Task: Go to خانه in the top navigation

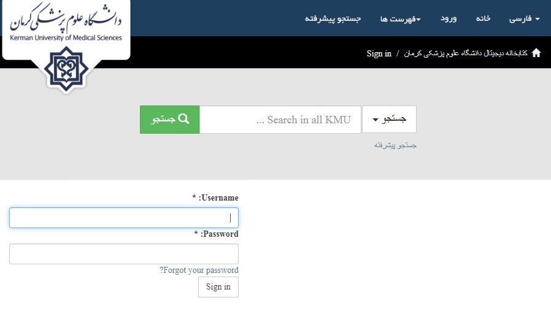Action: point(484,18)
